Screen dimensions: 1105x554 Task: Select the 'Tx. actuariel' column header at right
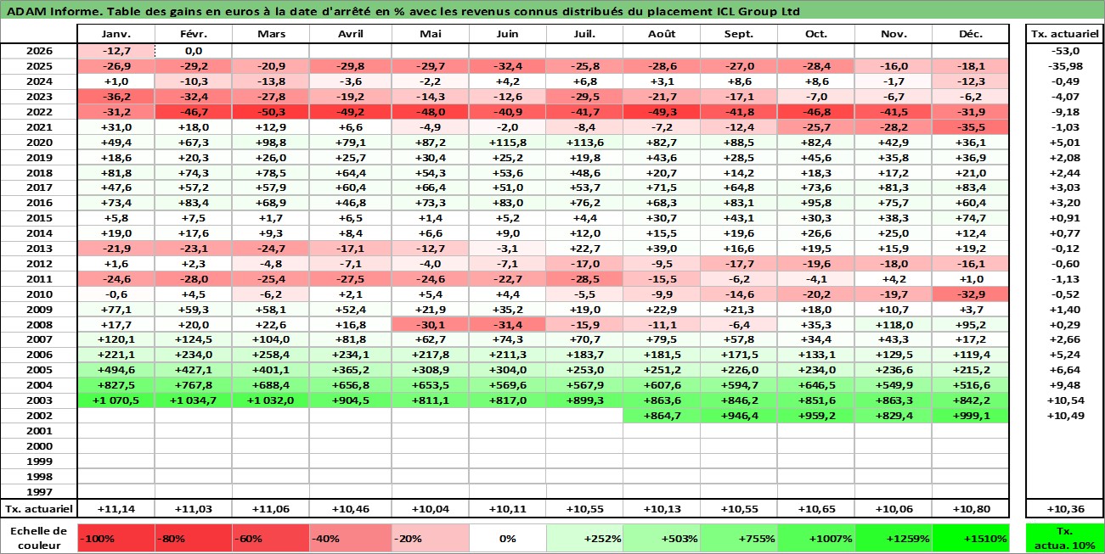coord(1064,34)
